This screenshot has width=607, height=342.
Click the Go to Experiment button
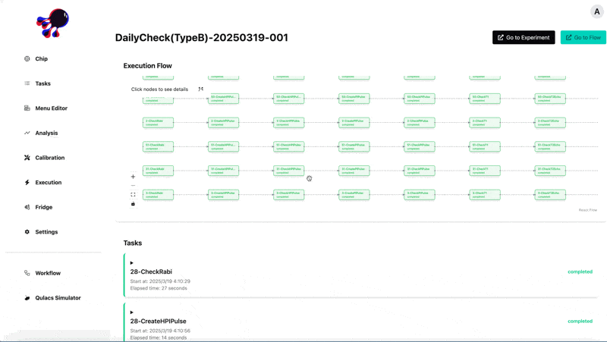pyautogui.click(x=524, y=37)
